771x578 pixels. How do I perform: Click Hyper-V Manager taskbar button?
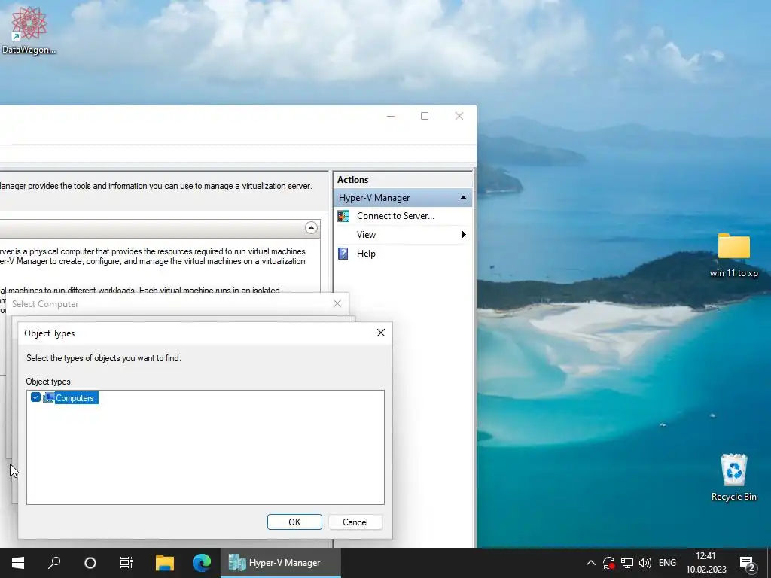pyautogui.click(x=280, y=563)
